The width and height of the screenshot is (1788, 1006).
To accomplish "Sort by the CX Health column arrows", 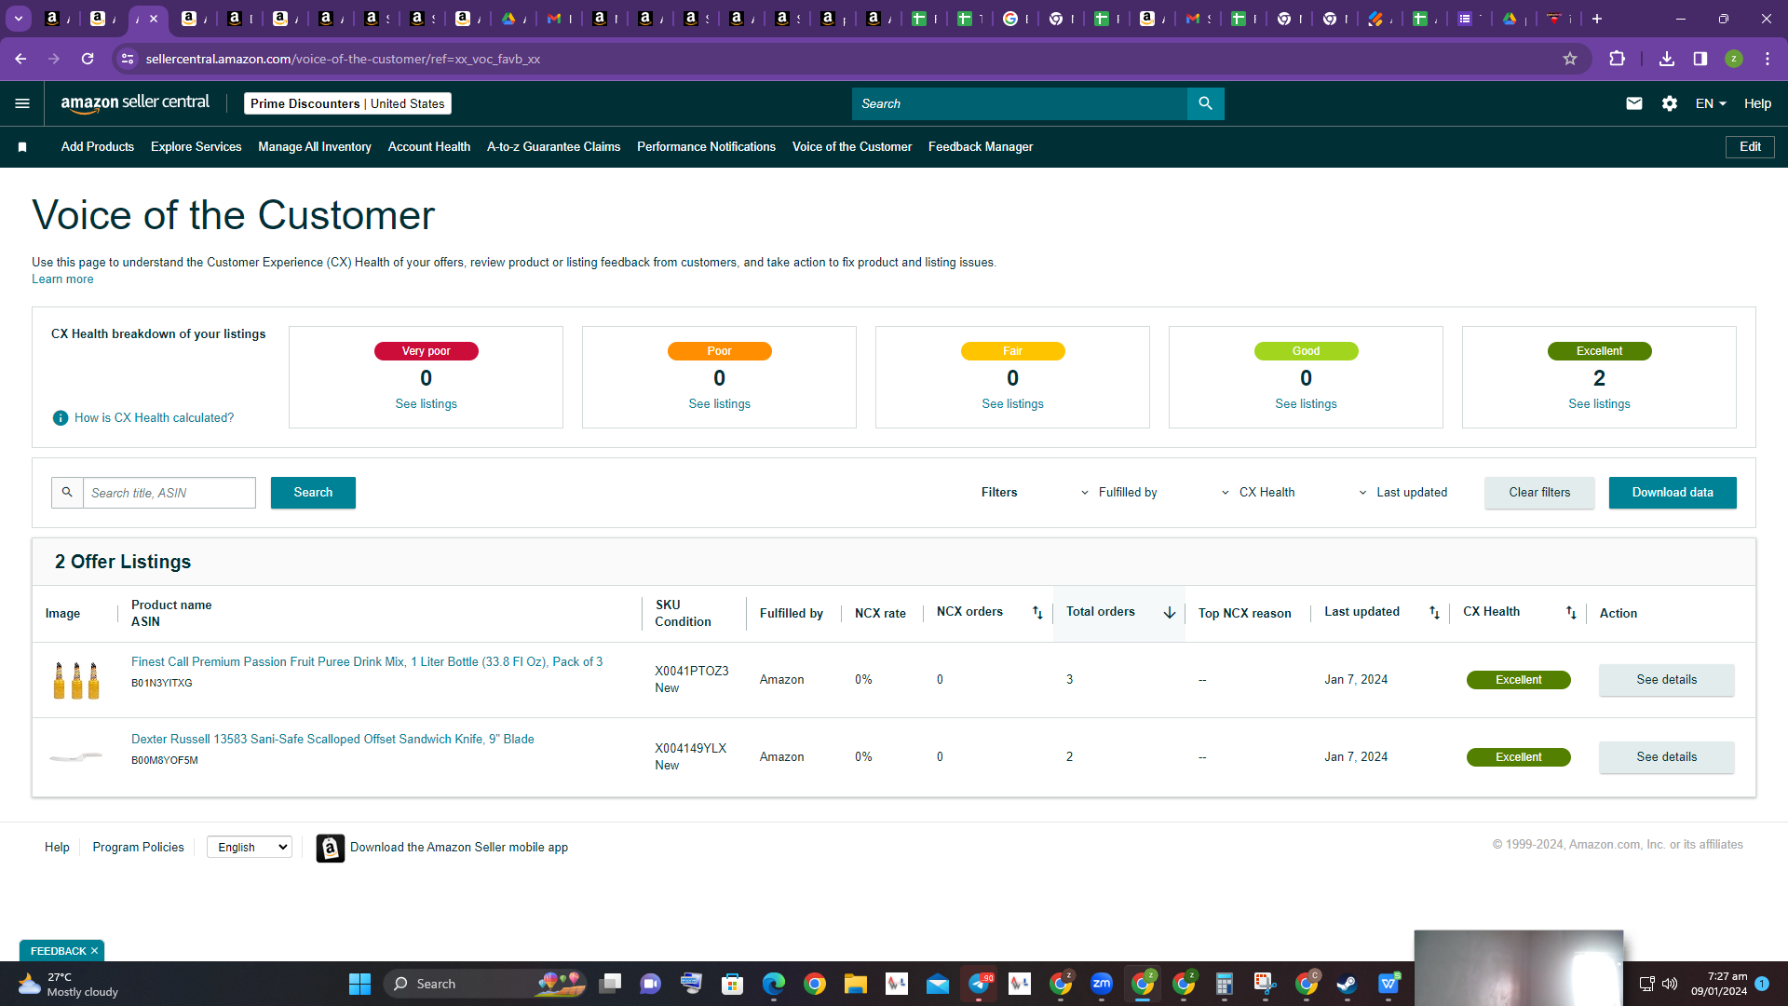I will point(1571,612).
